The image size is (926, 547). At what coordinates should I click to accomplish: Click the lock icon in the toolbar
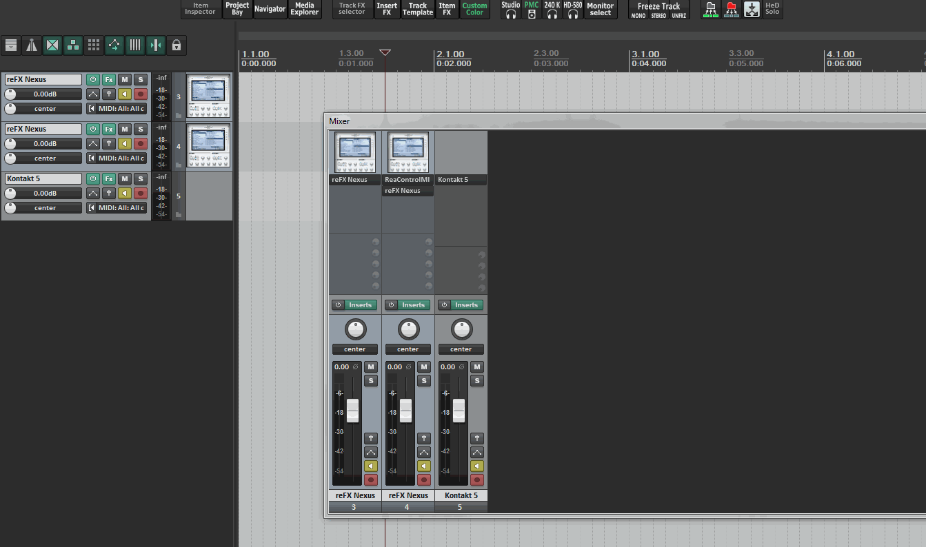[x=177, y=45]
